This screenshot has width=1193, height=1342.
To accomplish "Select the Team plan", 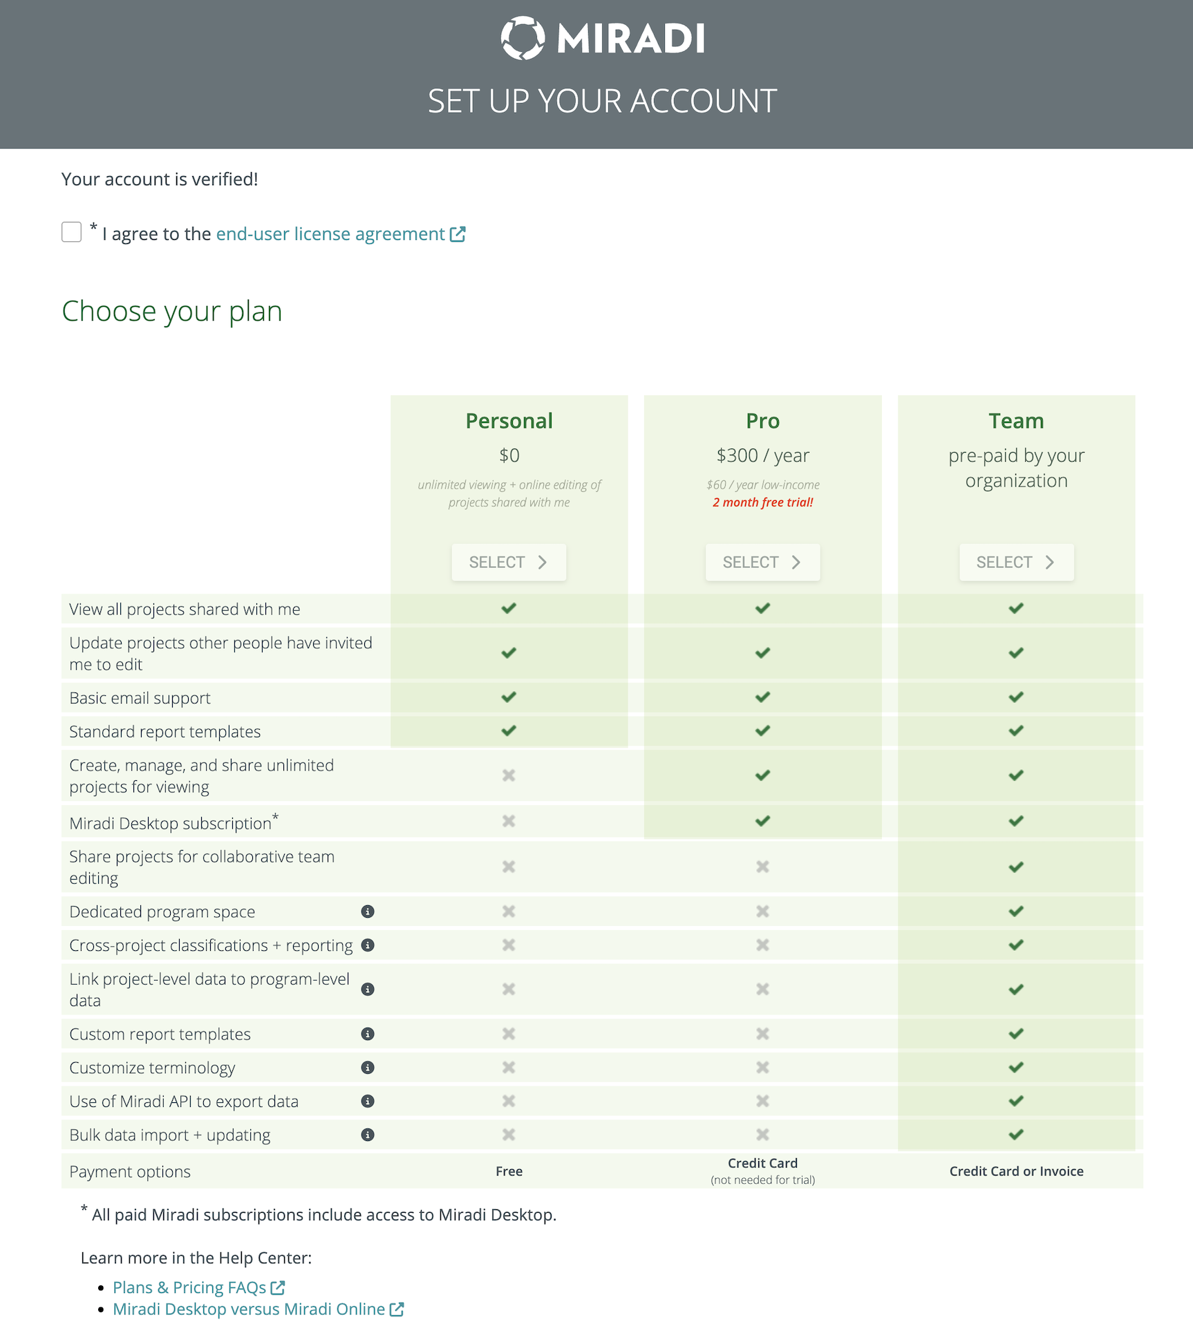I will click(1016, 562).
